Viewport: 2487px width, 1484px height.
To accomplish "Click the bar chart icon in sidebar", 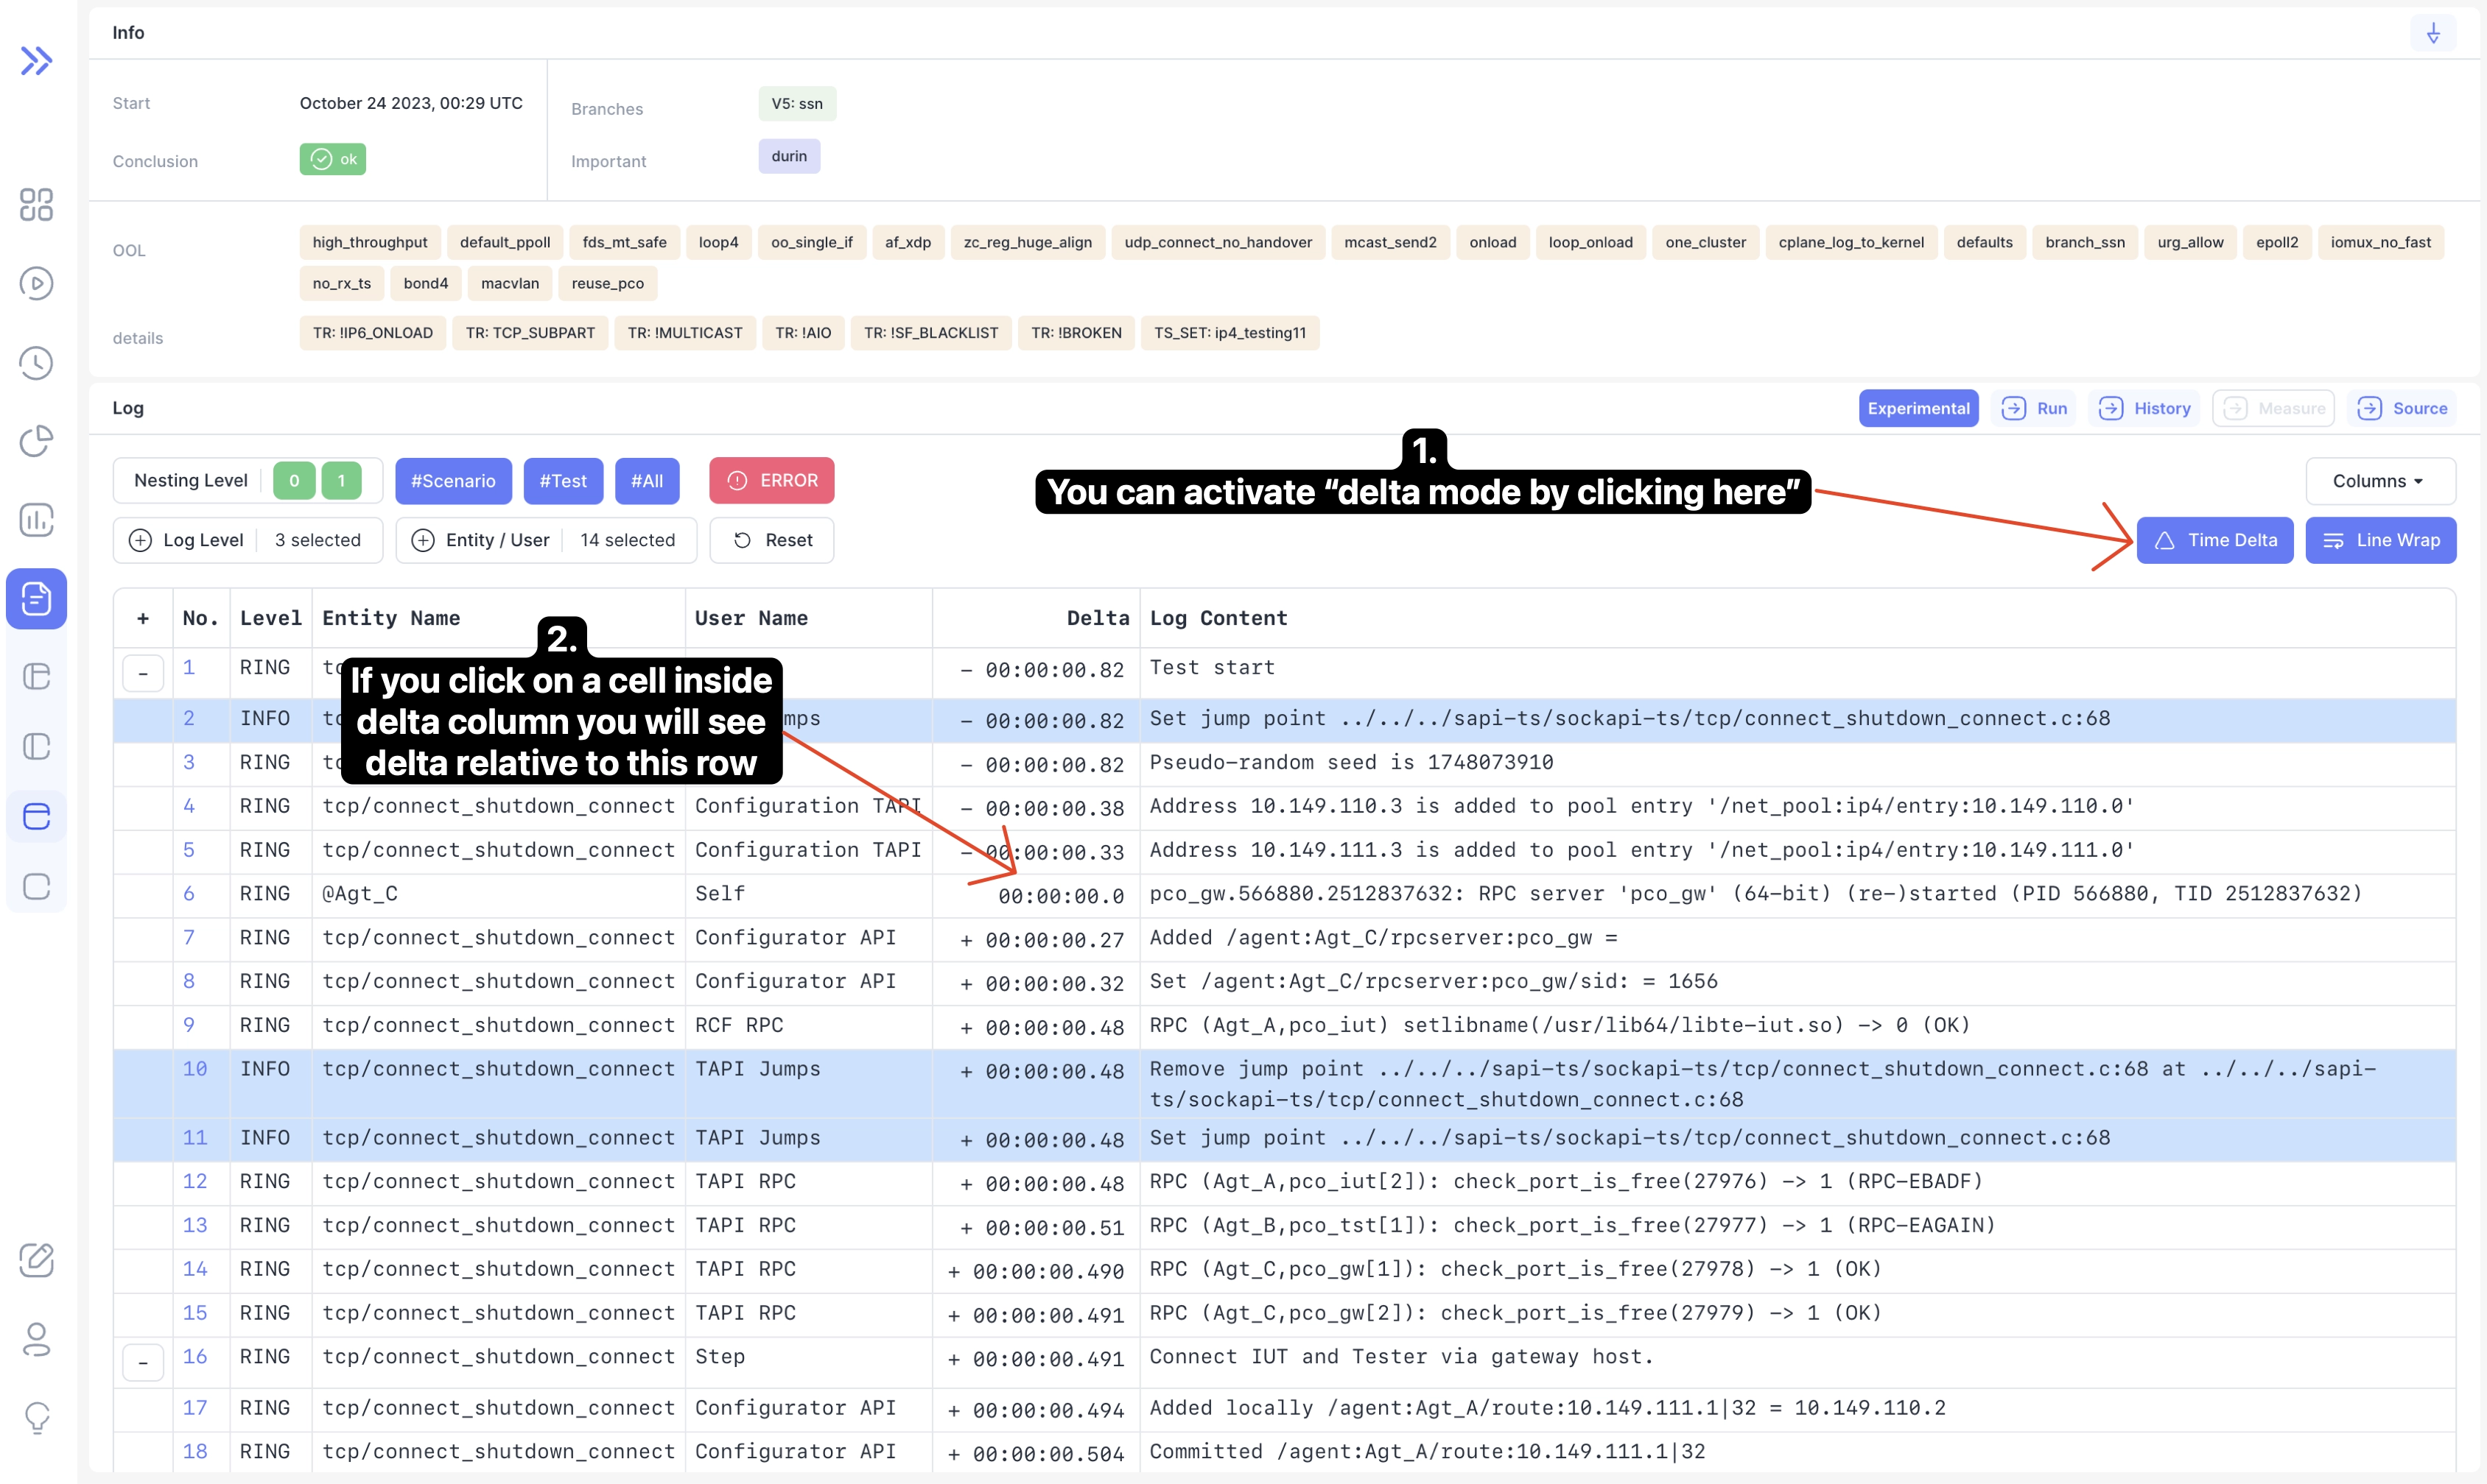I will coord(37,520).
